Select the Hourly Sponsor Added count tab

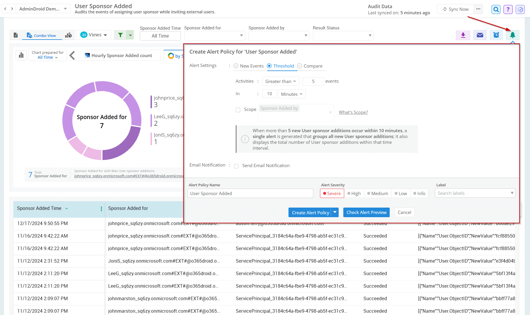(118, 55)
